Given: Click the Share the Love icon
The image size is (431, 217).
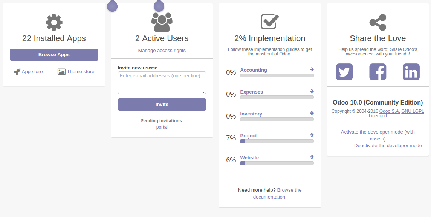Looking at the screenshot, I should click(x=378, y=22).
